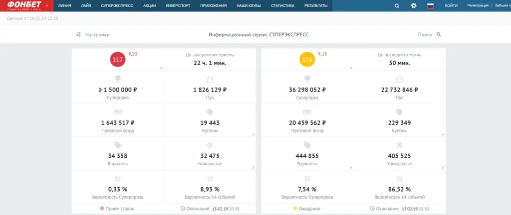Go to СУПЕРЭКСПРЕСС section
511x215 pixels.
click(117, 5)
